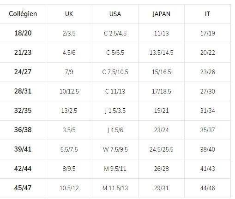Click the Collégien column header
The width and height of the screenshot is (235, 199).
click(x=23, y=14)
